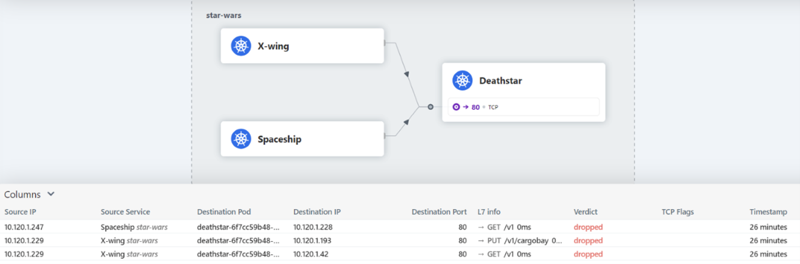Click the Deathstar Kubernetes icon
Image resolution: width=800 pixels, height=264 pixels.
click(x=462, y=80)
